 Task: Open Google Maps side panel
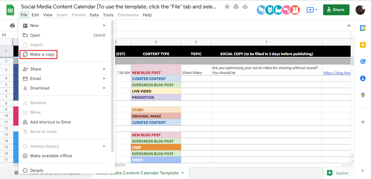pos(363,95)
